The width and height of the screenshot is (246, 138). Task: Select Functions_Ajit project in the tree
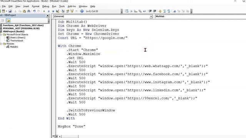pos(23,25)
